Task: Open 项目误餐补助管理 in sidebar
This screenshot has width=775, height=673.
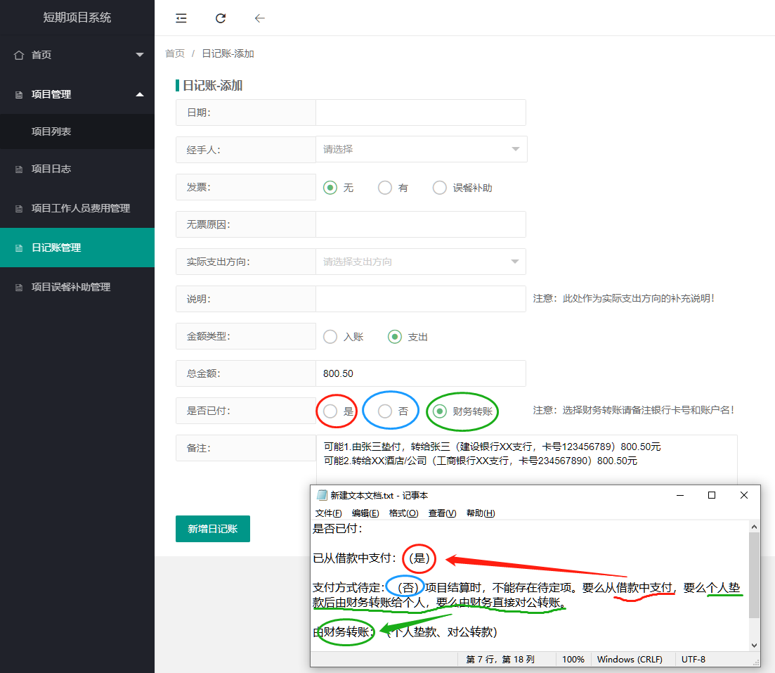Action: click(77, 287)
